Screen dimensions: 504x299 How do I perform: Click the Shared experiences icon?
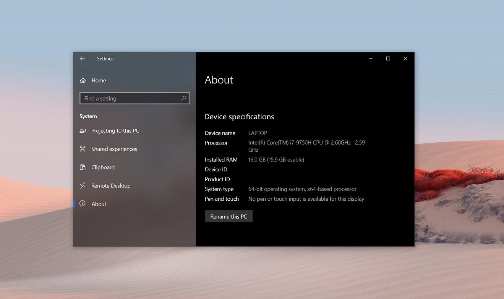coord(83,149)
